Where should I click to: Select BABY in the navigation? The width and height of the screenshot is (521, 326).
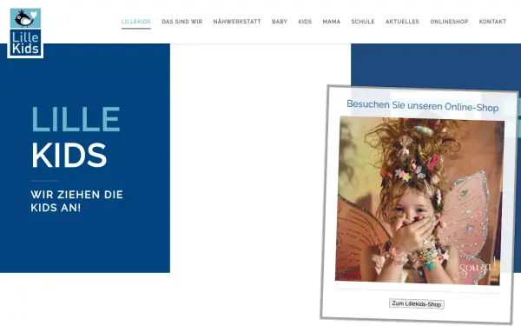click(280, 22)
